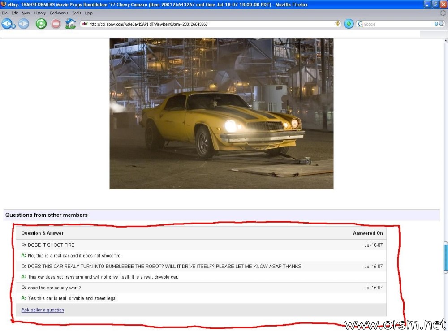The height and width of the screenshot is (331, 448).
Task: Click the 'Question & Answer' column header
Action: pos(42,233)
